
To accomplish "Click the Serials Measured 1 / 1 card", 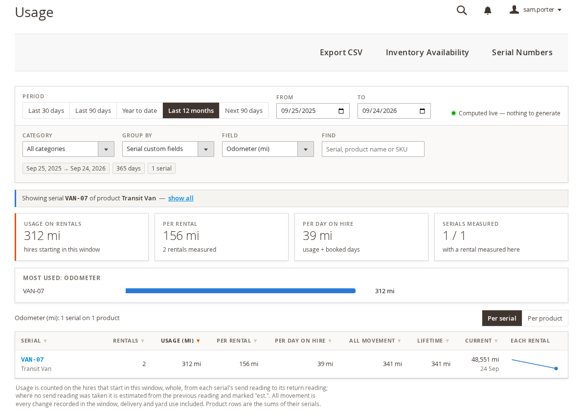I will 501,237.
